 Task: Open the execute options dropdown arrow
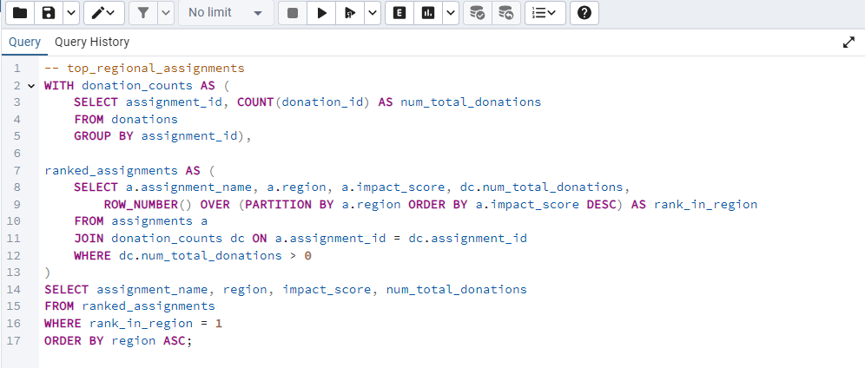pos(373,13)
